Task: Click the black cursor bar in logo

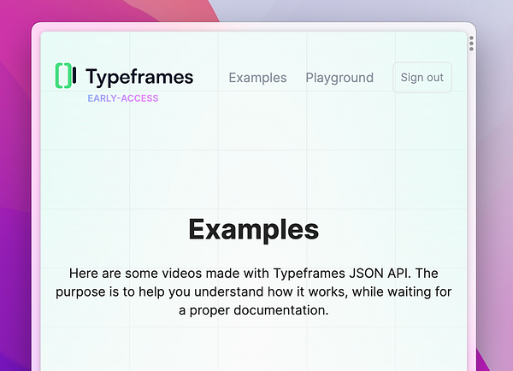Action: [x=74, y=75]
